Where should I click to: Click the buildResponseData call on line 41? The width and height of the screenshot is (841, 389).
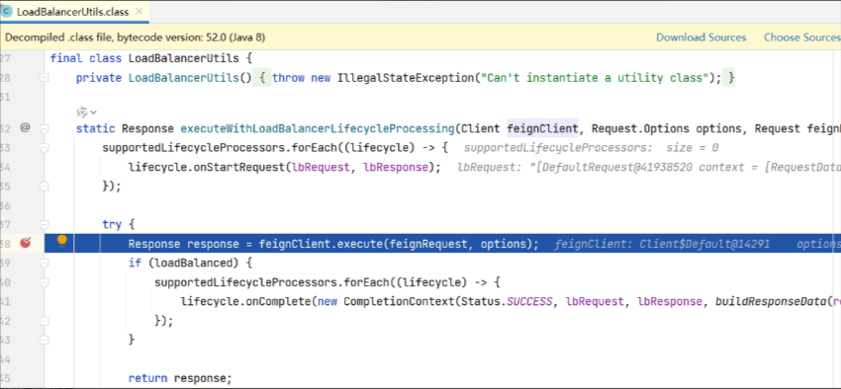tap(770, 302)
